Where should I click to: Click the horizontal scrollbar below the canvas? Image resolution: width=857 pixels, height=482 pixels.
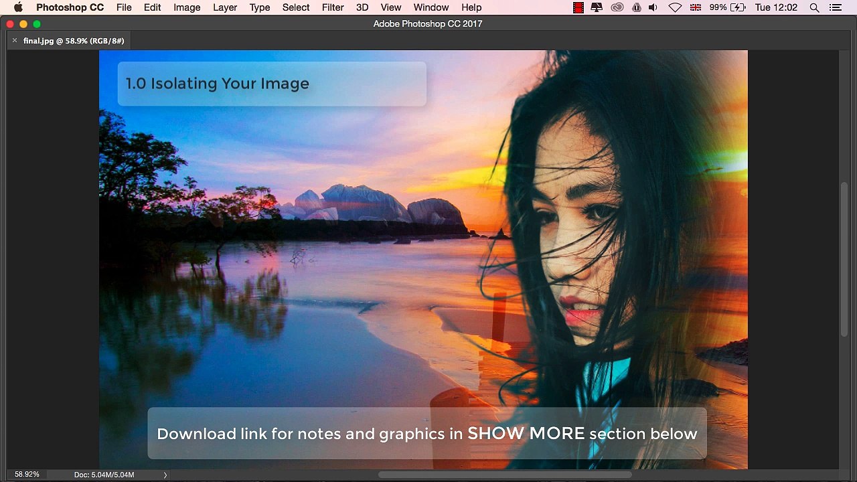pos(505,475)
